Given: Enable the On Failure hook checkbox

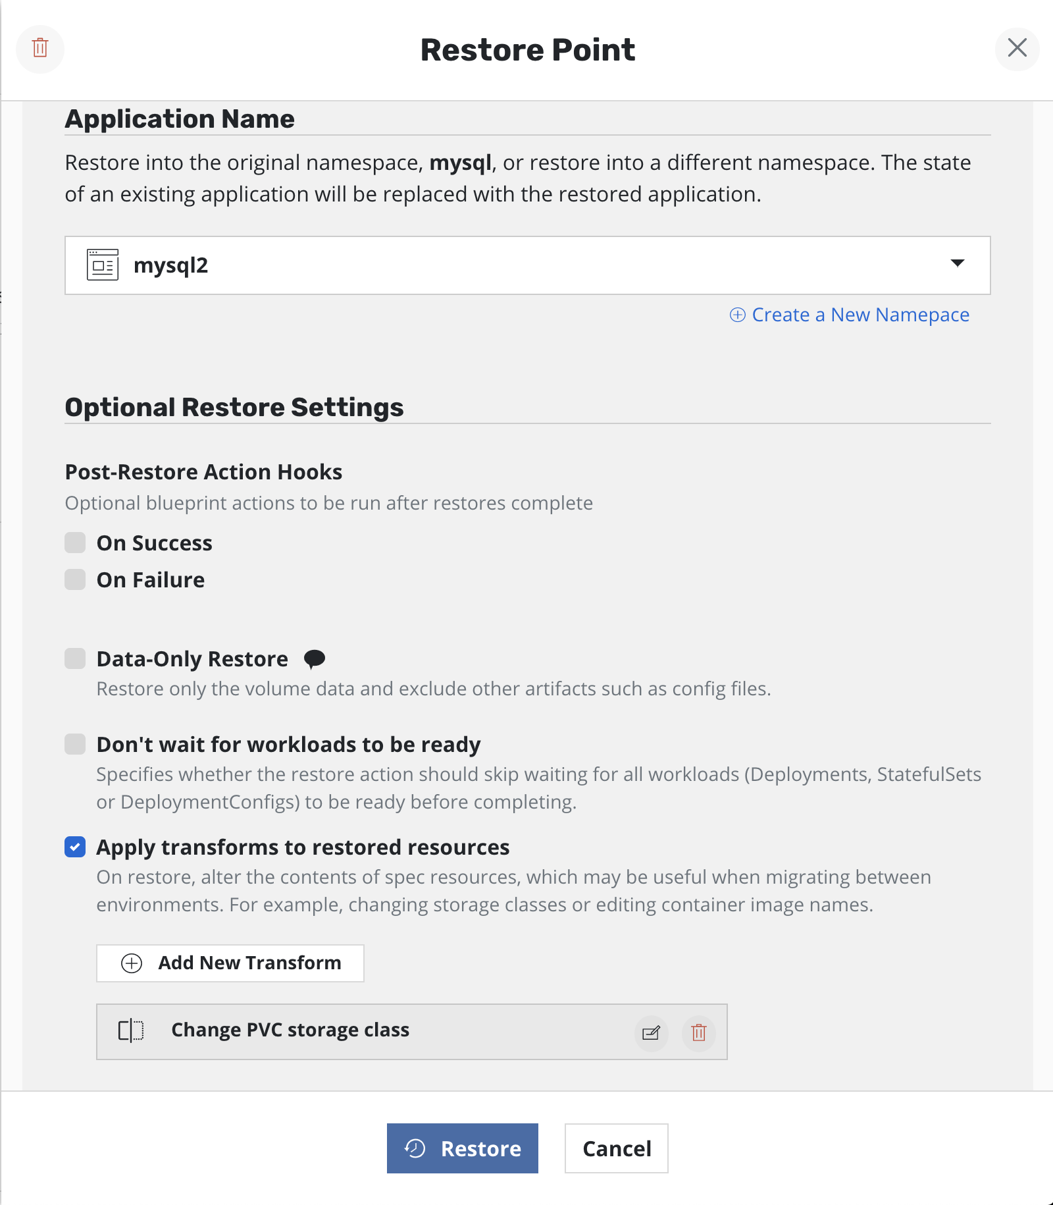Looking at the screenshot, I should coord(75,580).
